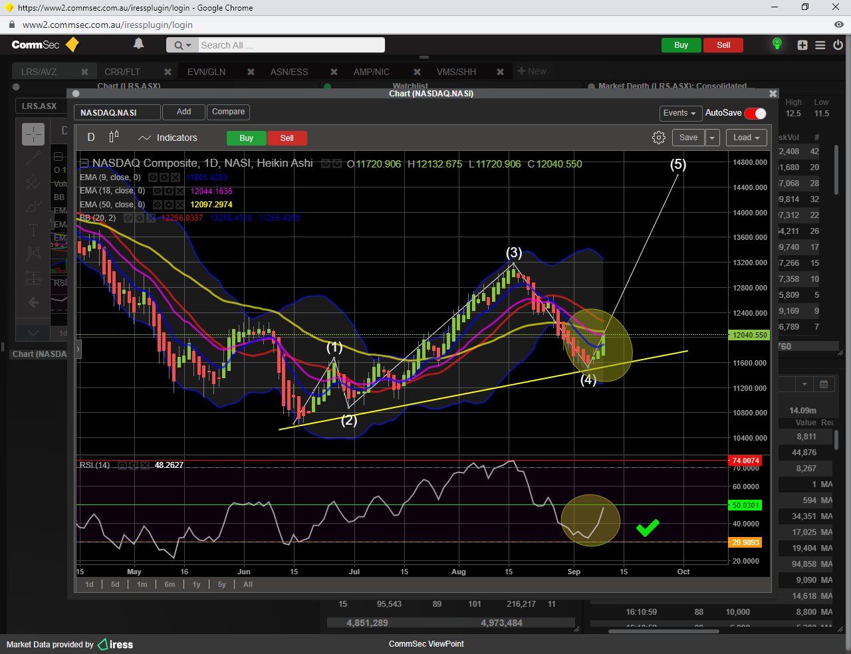Open settings gear for EMA (18, close, 0)
Image resolution: width=851 pixels, height=654 pixels.
[x=168, y=191]
